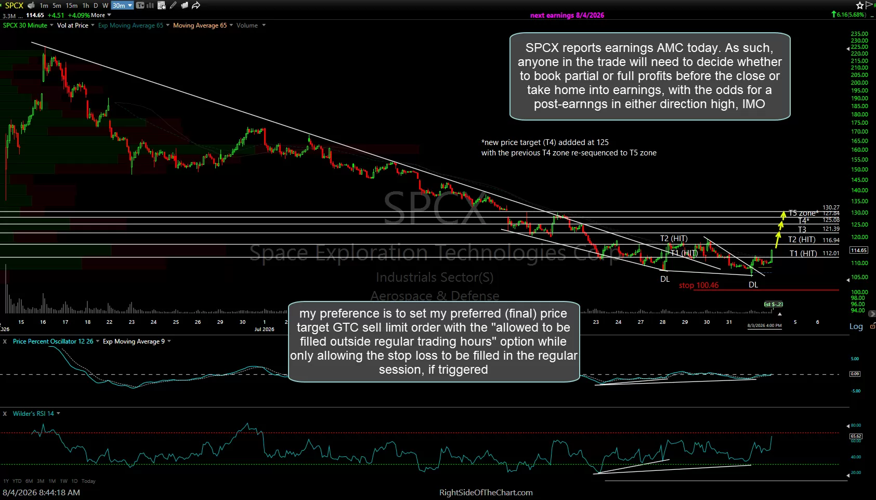Click the icon beside the Log label
The height and width of the screenshot is (500, 876).
[x=872, y=326]
